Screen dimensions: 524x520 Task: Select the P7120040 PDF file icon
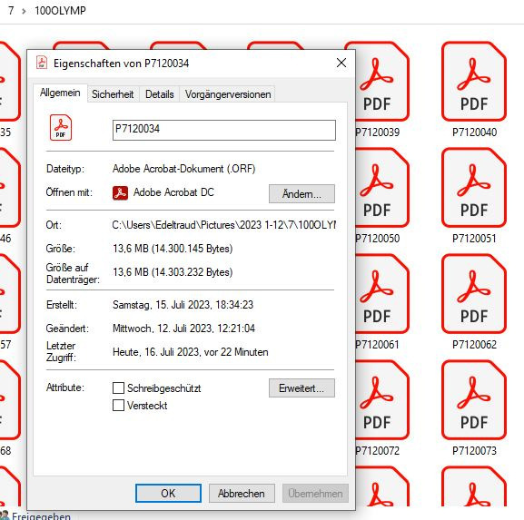pos(474,81)
